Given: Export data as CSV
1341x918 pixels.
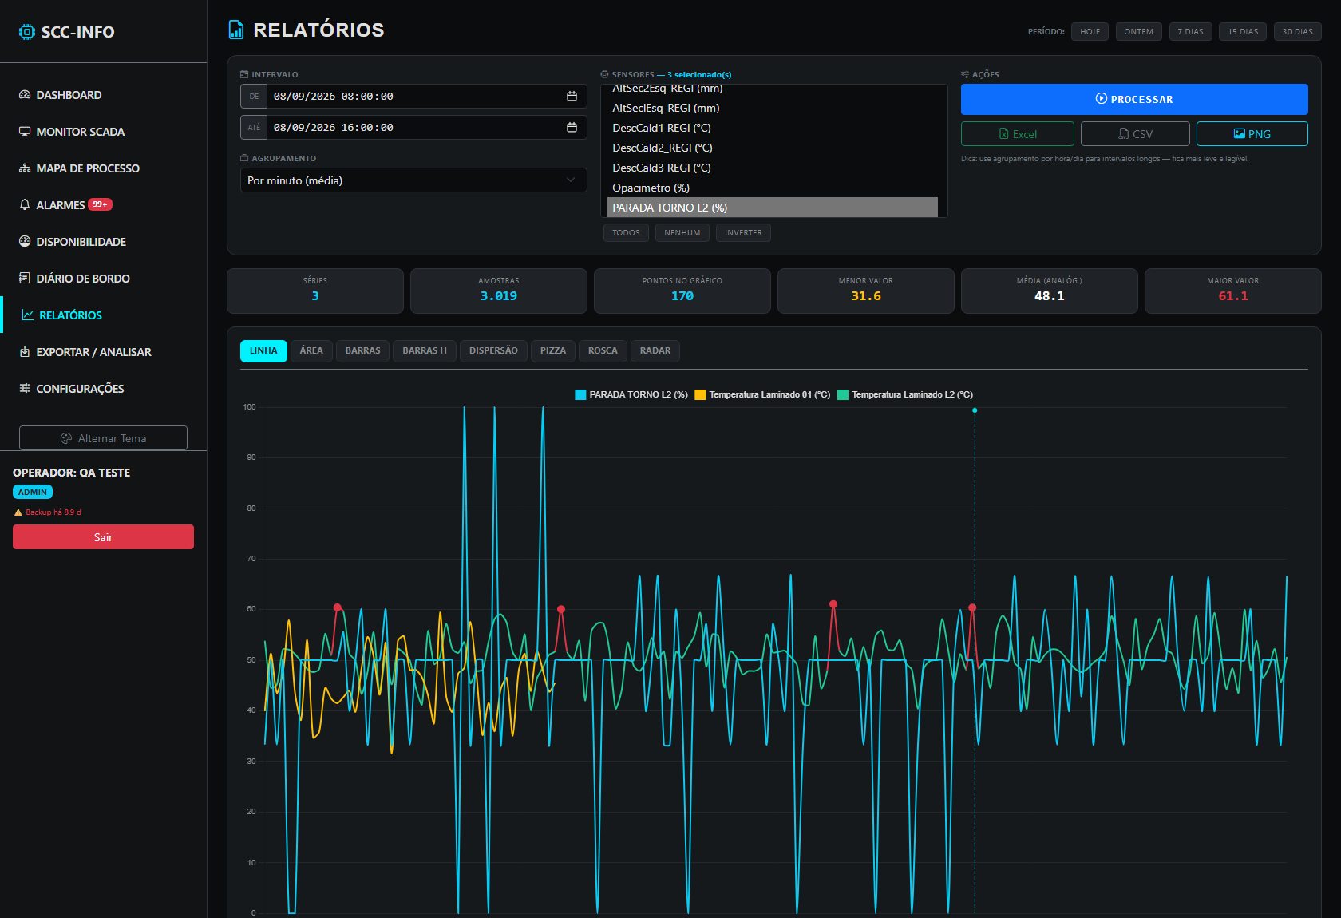Looking at the screenshot, I should [x=1135, y=134].
